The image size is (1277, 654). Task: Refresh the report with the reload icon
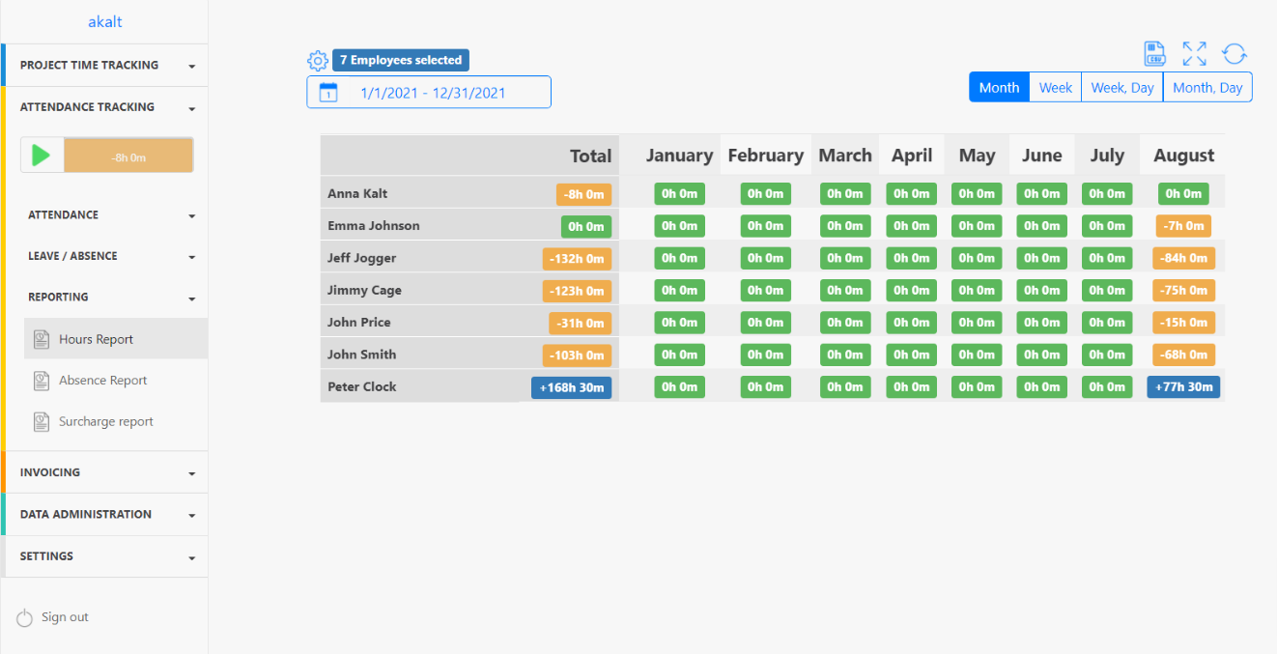(x=1234, y=53)
